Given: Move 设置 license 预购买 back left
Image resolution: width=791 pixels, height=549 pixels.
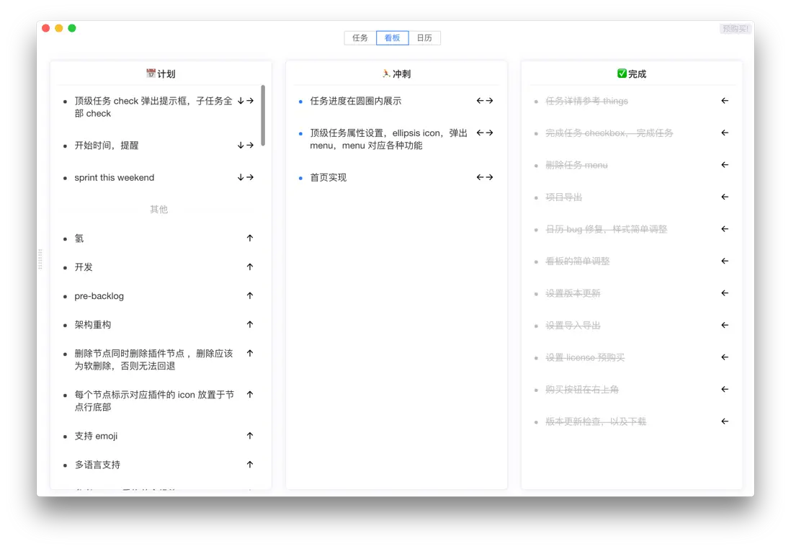Looking at the screenshot, I should pyautogui.click(x=725, y=357).
